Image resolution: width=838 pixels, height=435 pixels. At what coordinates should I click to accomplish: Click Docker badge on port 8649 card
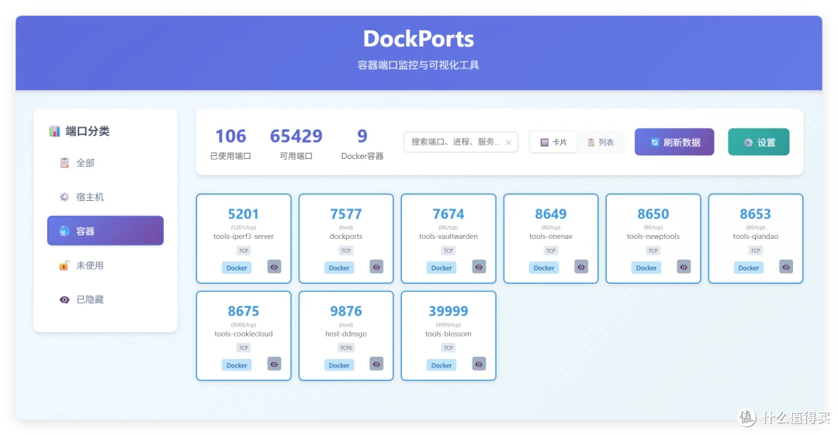tap(543, 268)
